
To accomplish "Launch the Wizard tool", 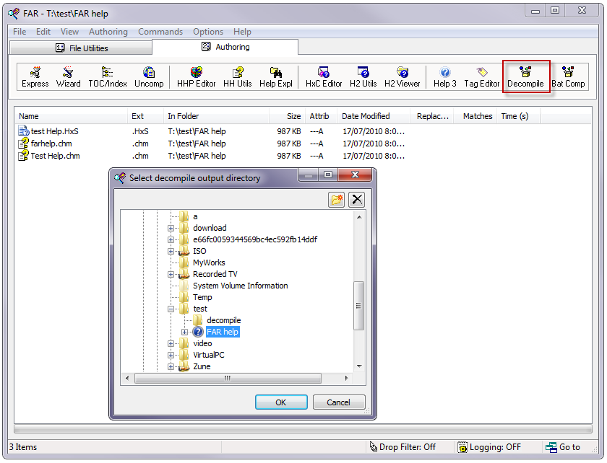I will pyautogui.click(x=69, y=77).
